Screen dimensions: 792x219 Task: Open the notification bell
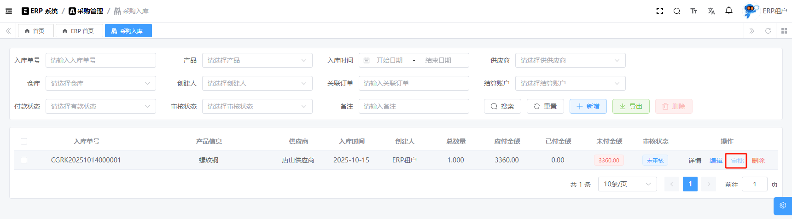pyautogui.click(x=728, y=11)
